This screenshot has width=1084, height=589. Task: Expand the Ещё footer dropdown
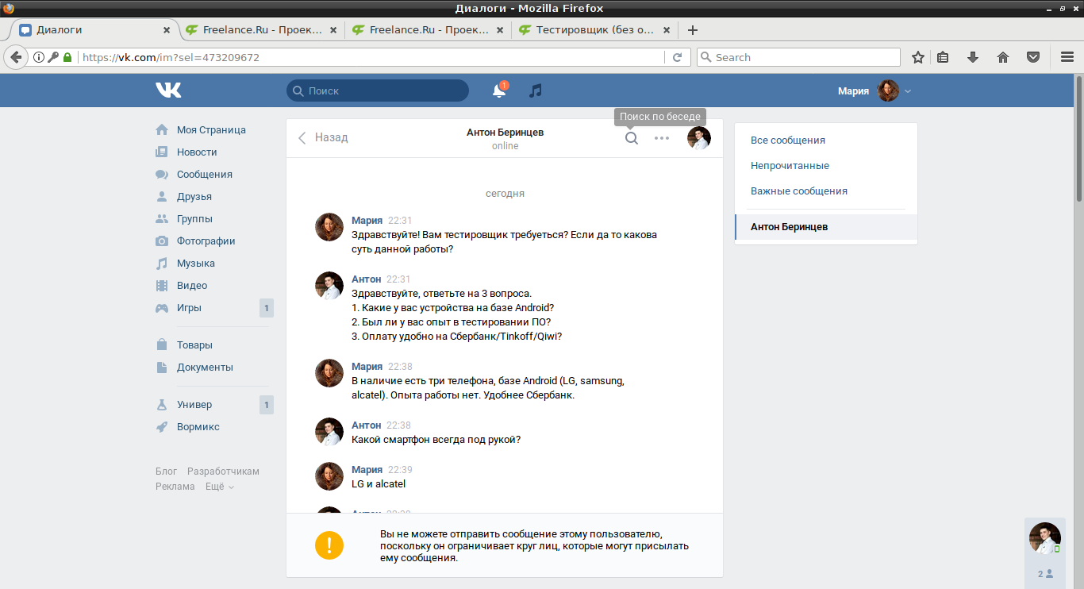(x=219, y=487)
